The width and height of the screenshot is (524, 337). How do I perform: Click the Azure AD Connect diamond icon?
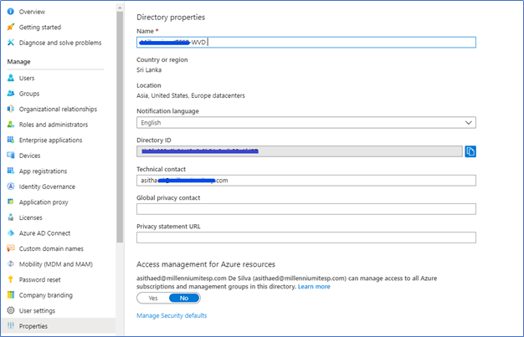pos(11,232)
